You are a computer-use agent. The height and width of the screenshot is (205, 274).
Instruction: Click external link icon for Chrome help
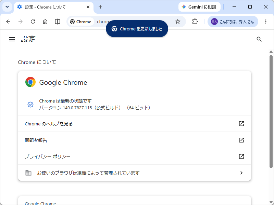click(241, 124)
